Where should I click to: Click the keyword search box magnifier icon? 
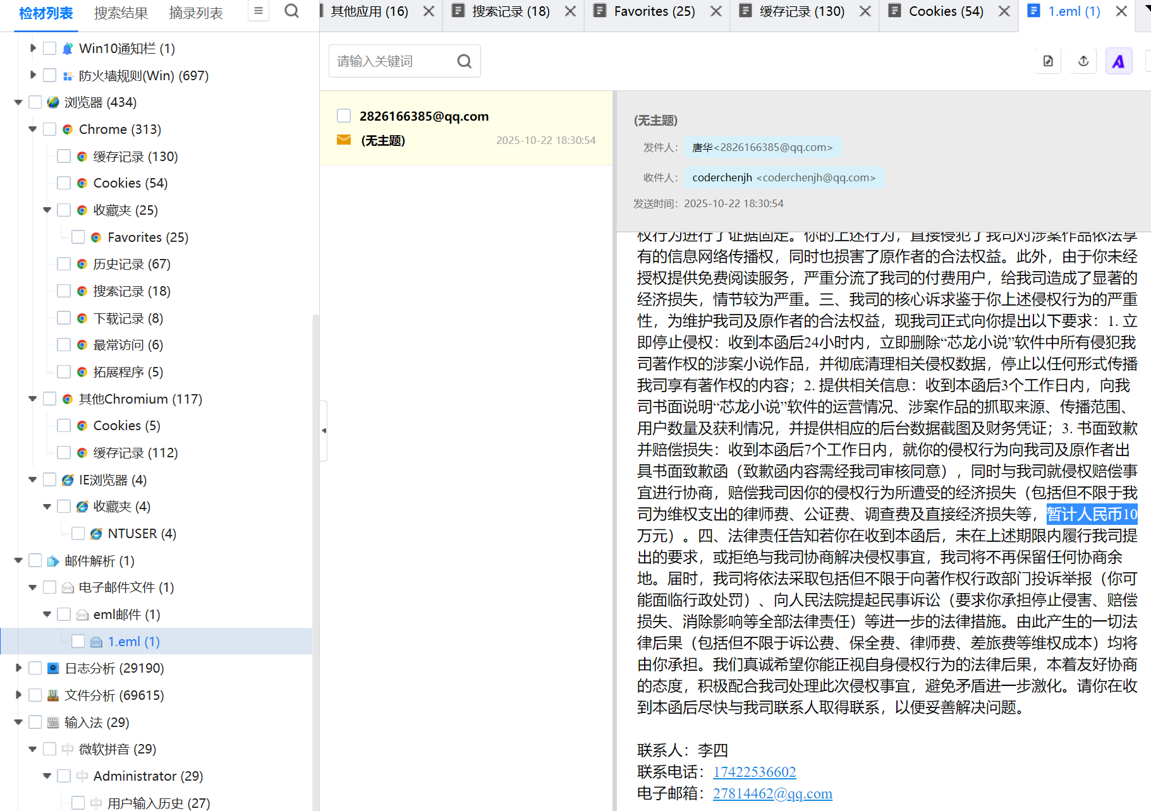pos(465,61)
